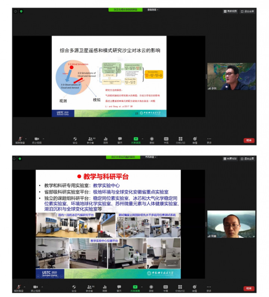This screenshot has height=297, width=269.
Task: Open Chat in the bottom meeting toolbar
Action: coord(120,287)
